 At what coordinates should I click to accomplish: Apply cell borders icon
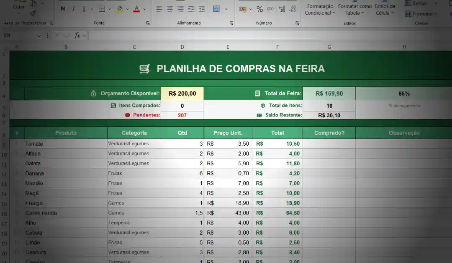click(102, 9)
